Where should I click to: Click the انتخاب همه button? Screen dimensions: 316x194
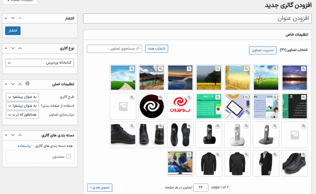[157, 49]
